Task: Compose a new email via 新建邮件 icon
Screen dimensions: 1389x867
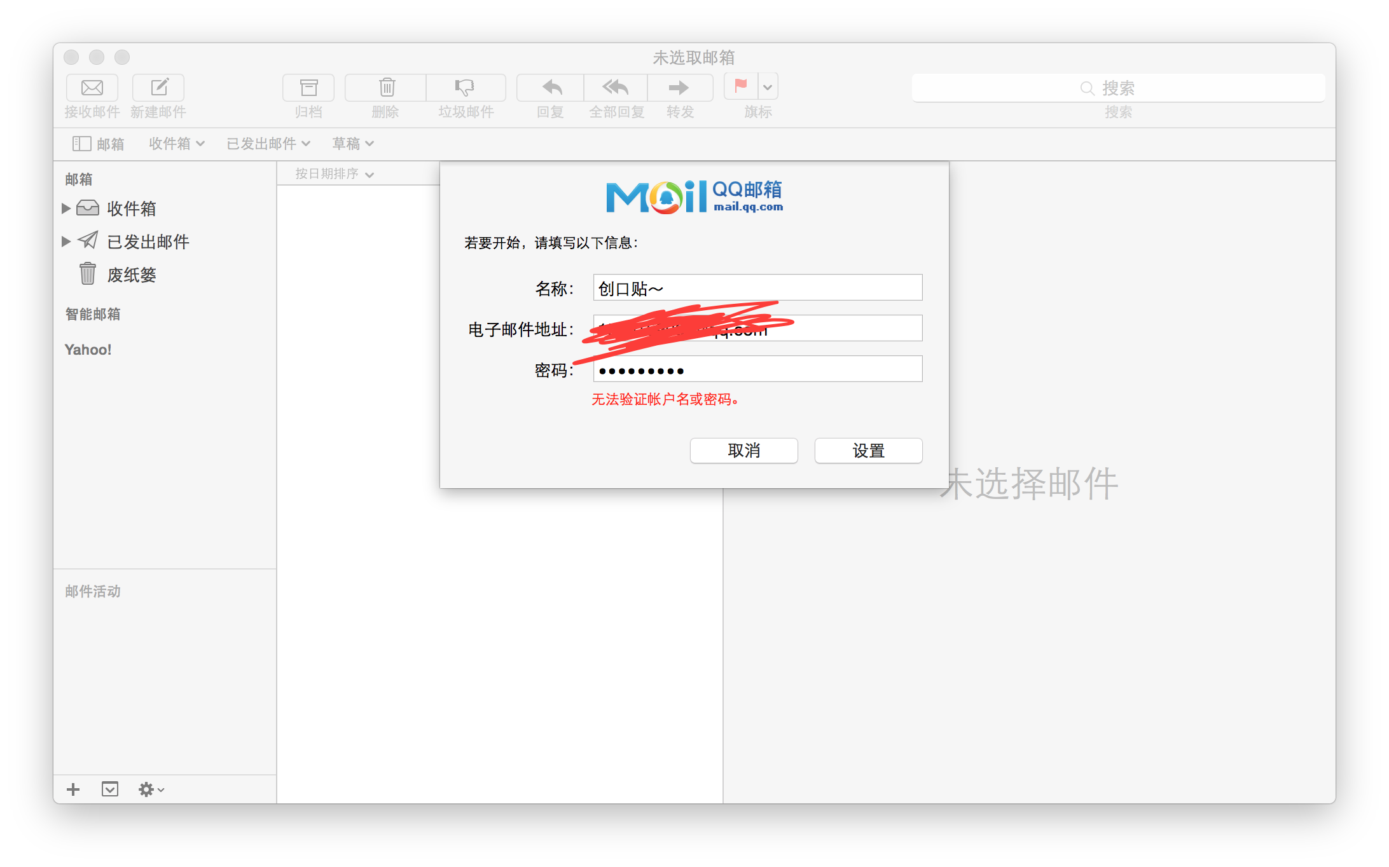Action: coord(158,88)
